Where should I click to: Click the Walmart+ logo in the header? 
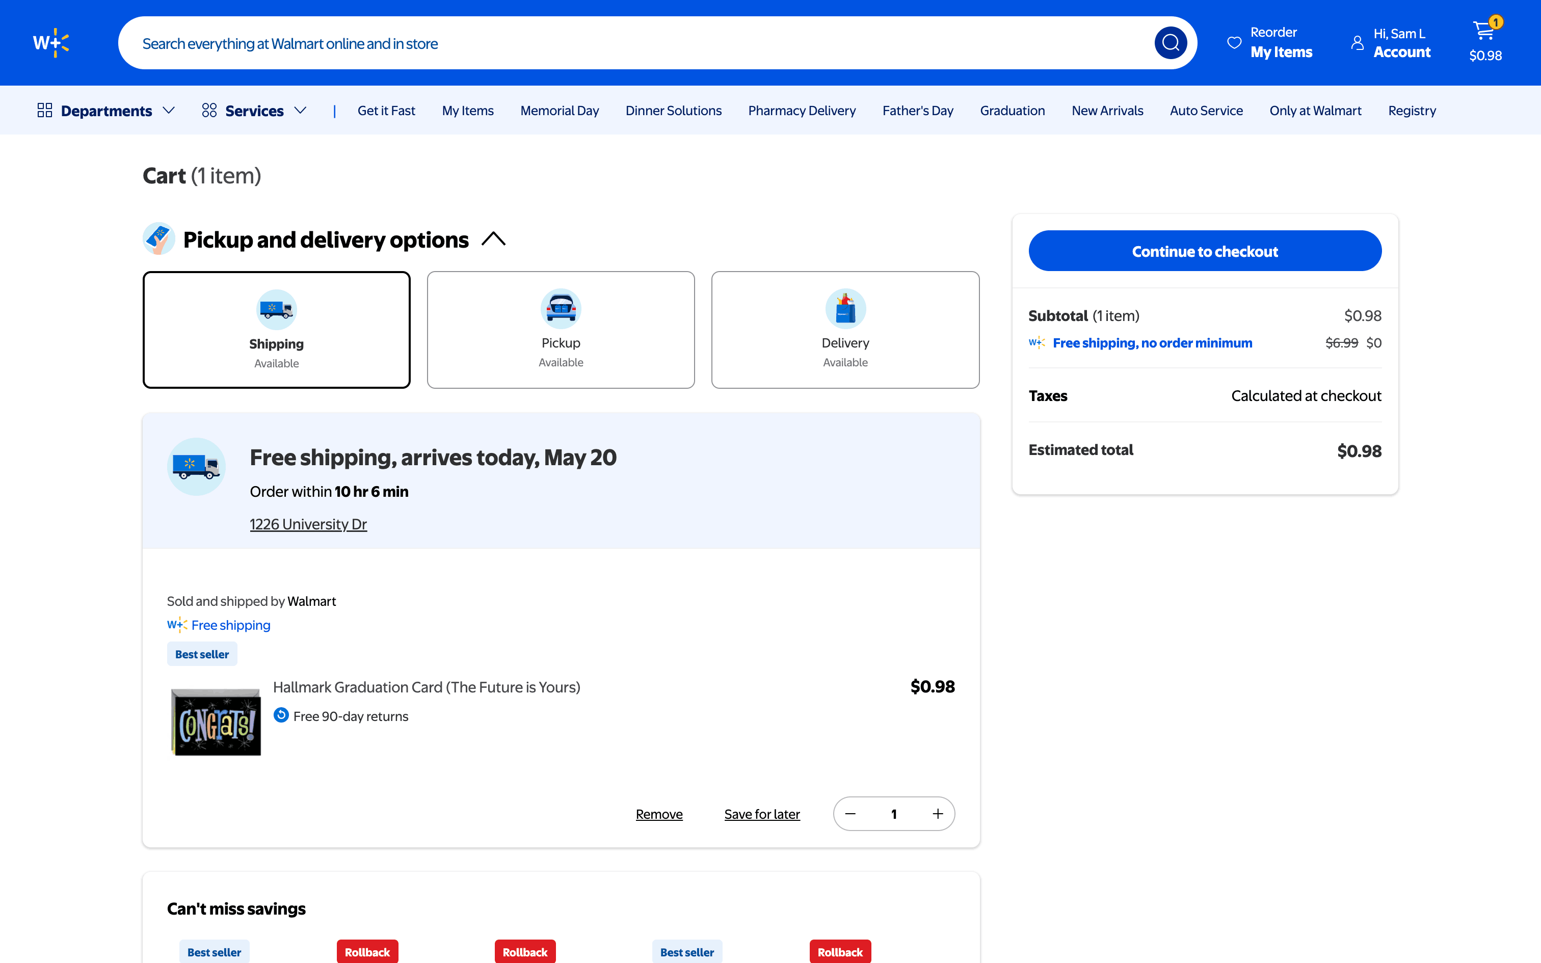51,43
